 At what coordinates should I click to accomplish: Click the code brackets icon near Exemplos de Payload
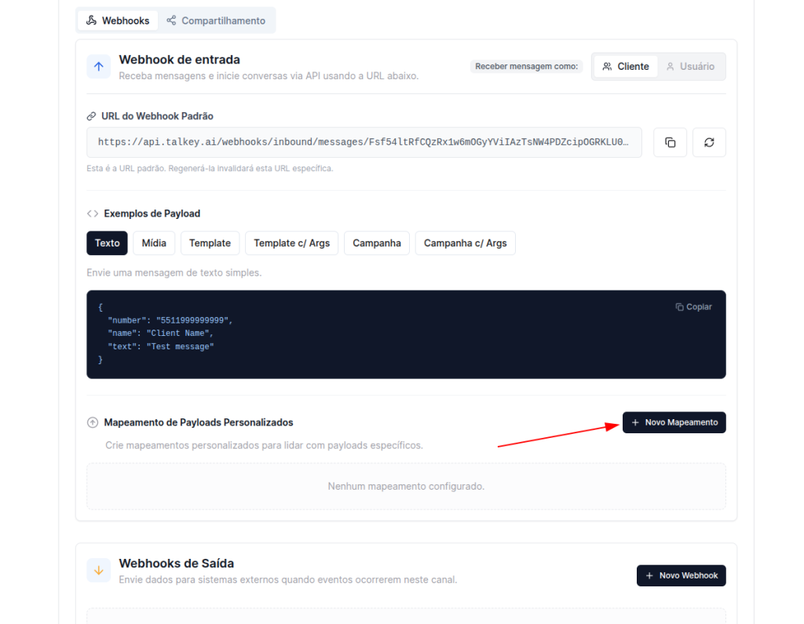click(x=93, y=213)
